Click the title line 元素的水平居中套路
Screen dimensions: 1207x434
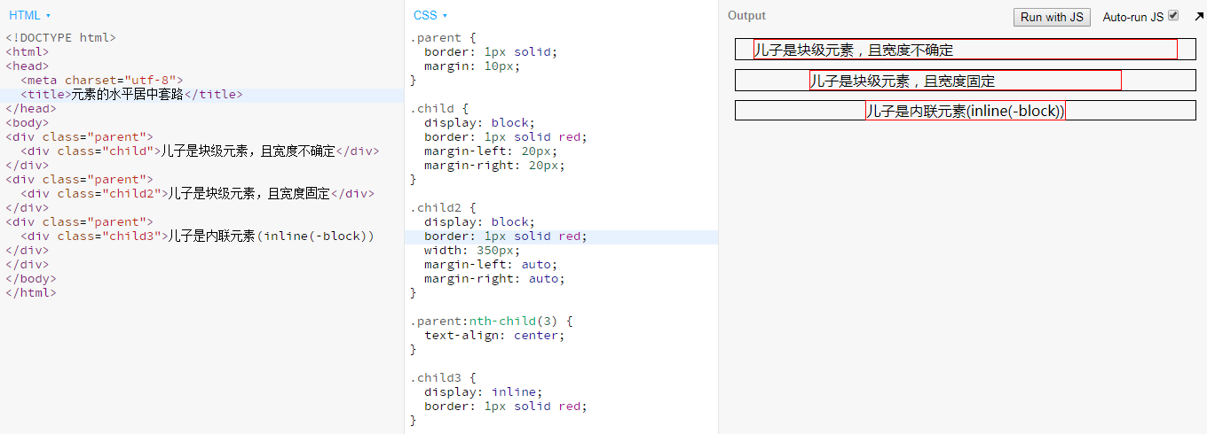pos(131,94)
